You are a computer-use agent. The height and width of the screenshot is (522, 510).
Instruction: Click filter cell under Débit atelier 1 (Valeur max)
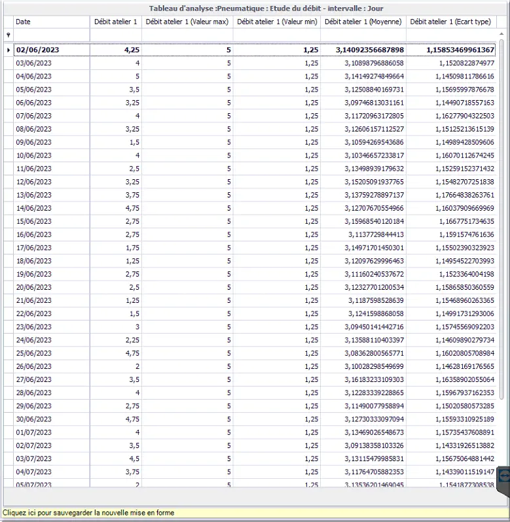[187, 35]
